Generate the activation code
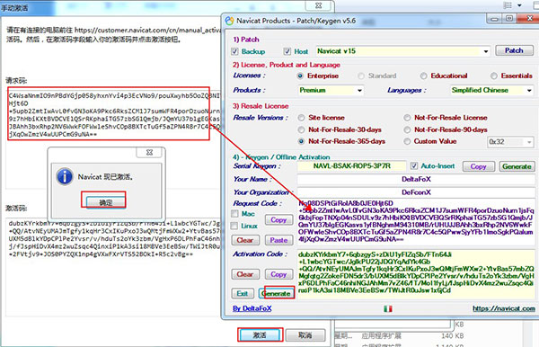 [277, 293]
